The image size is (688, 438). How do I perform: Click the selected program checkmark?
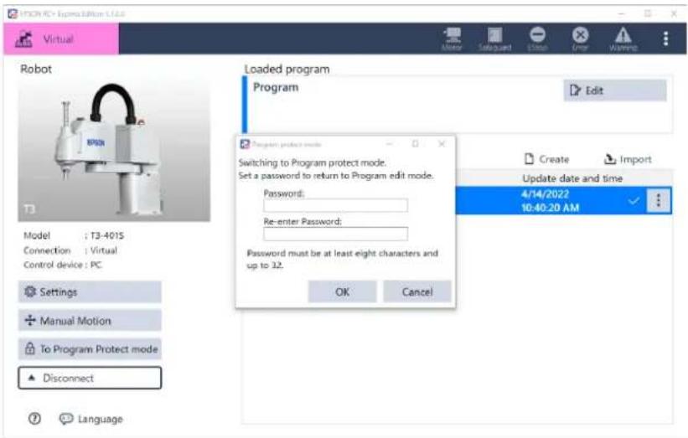click(634, 201)
